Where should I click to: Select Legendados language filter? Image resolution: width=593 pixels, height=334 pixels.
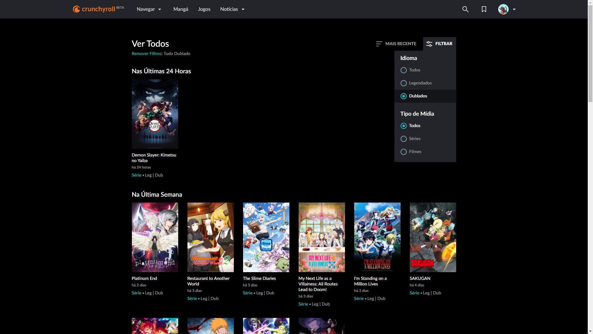tap(425, 83)
